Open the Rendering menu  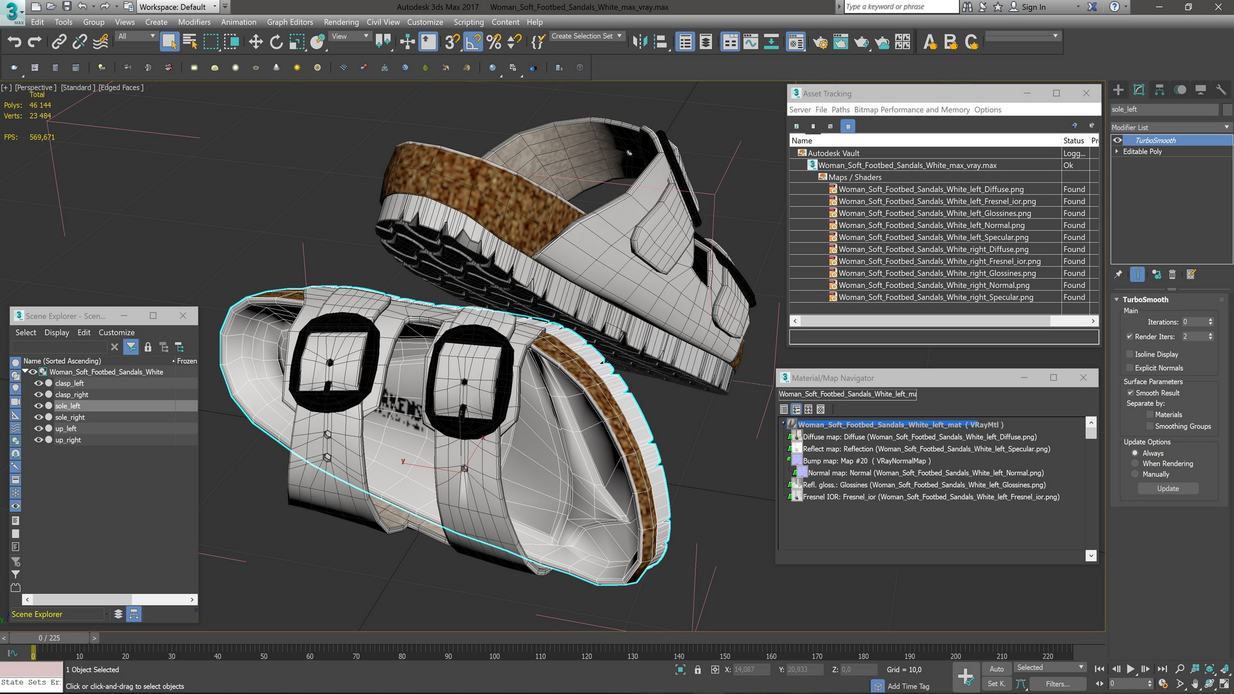tap(341, 22)
